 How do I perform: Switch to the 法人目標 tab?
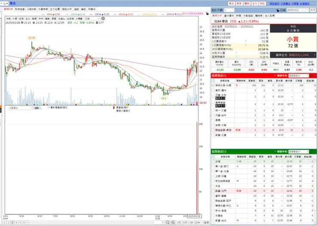pyautogui.click(x=269, y=15)
